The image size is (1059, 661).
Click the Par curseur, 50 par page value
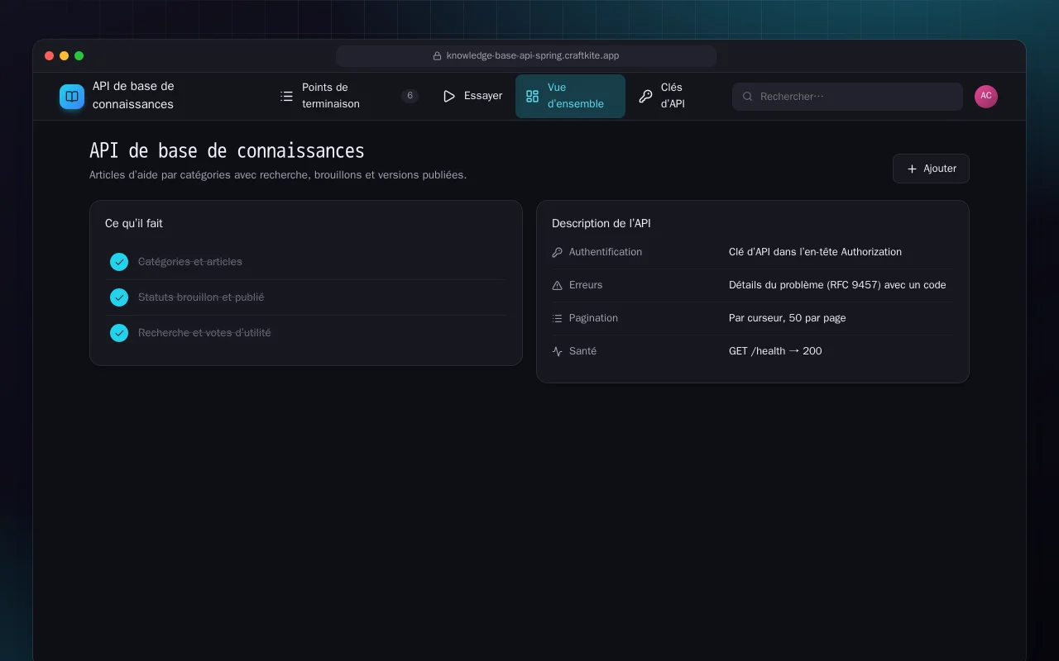click(x=787, y=318)
